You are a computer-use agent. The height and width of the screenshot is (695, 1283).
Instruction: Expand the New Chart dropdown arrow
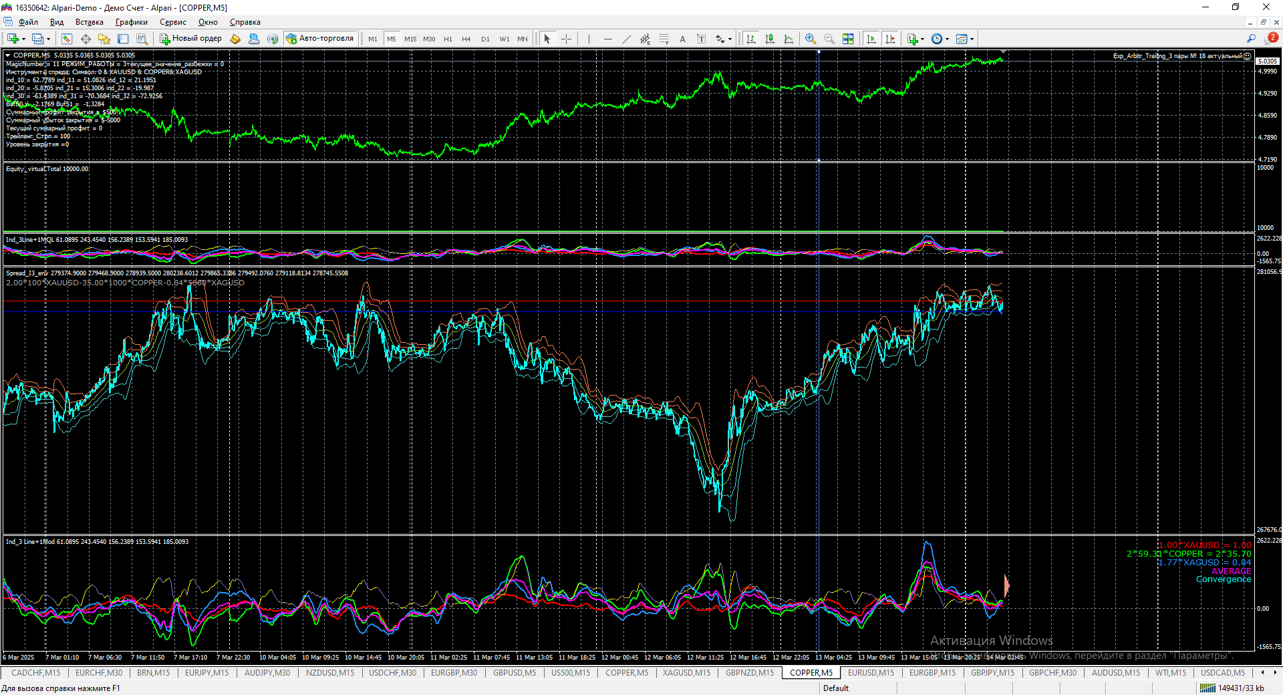tap(23, 39)
